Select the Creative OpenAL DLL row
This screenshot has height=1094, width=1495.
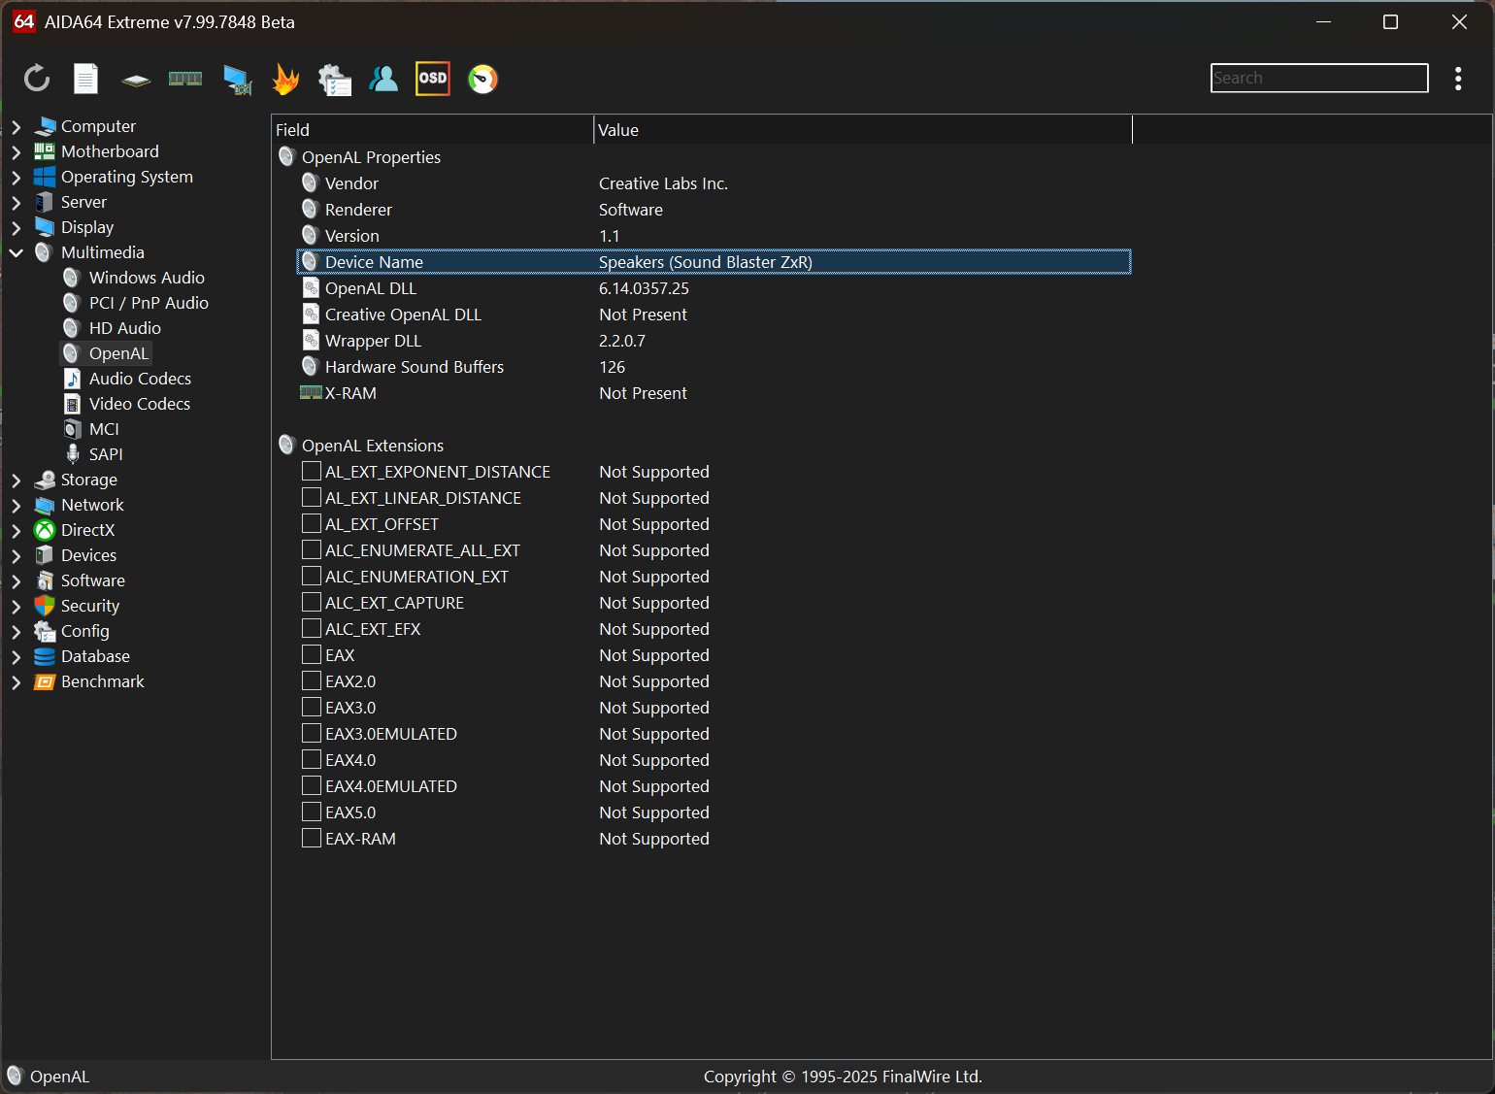coord(714,315)
